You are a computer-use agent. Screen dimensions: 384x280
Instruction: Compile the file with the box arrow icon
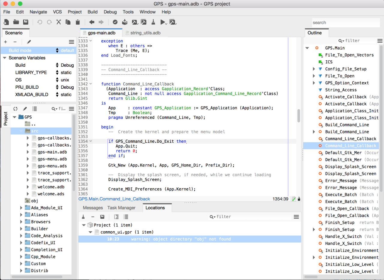[x=125, y=22]
